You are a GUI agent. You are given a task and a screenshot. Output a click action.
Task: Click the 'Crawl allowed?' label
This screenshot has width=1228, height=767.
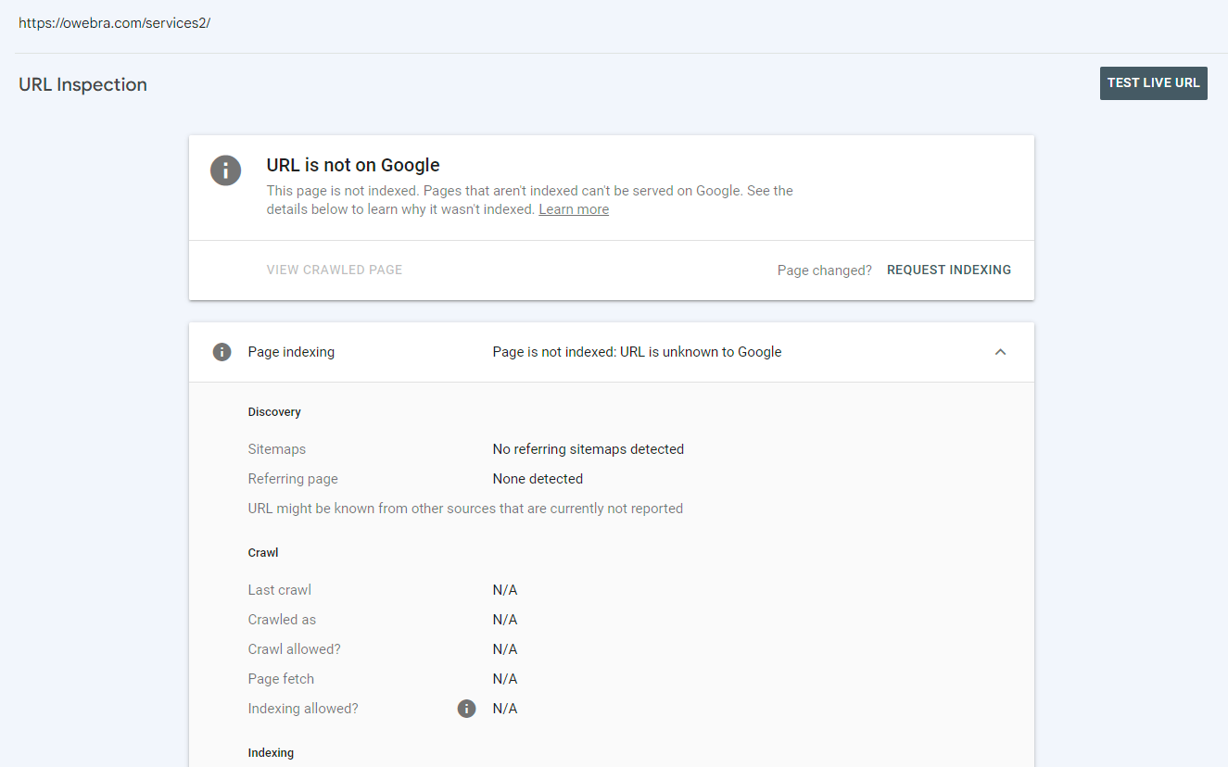[x=295, y=649]
